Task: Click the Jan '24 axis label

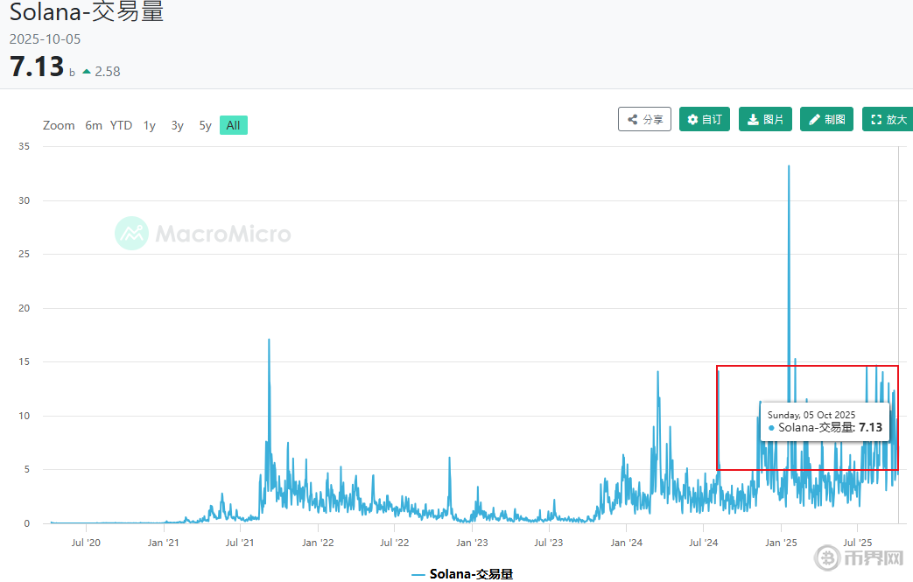Action: tap(627, 543)
